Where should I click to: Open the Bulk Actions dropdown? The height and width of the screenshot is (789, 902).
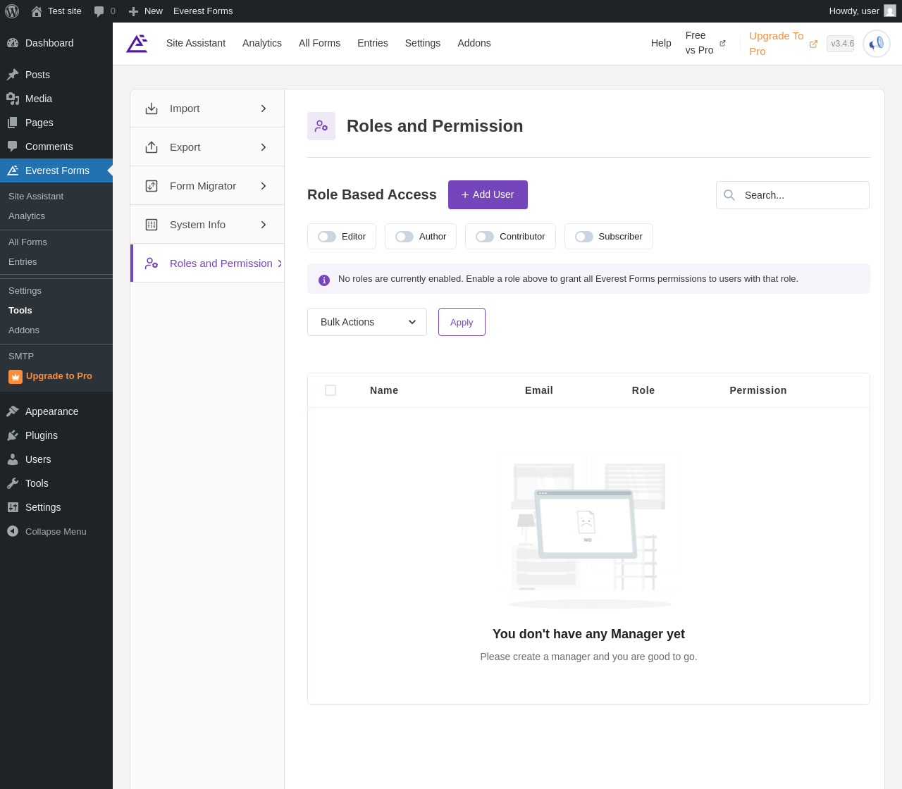tap(367, 322)
